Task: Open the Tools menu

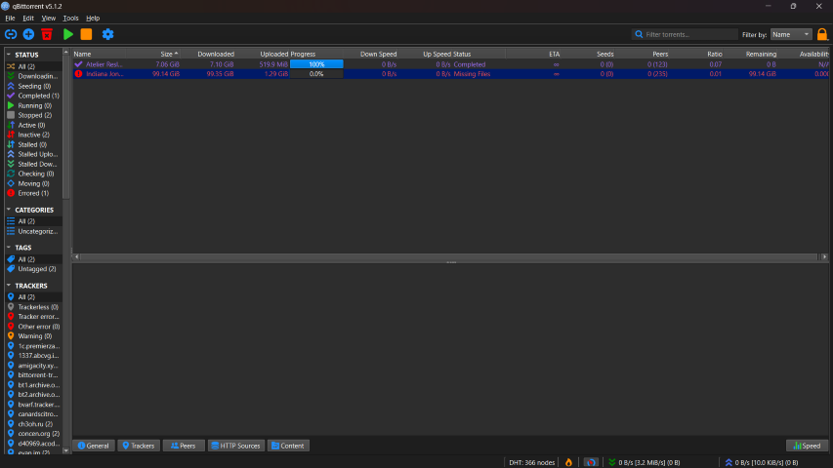Action: pos(70,19)
